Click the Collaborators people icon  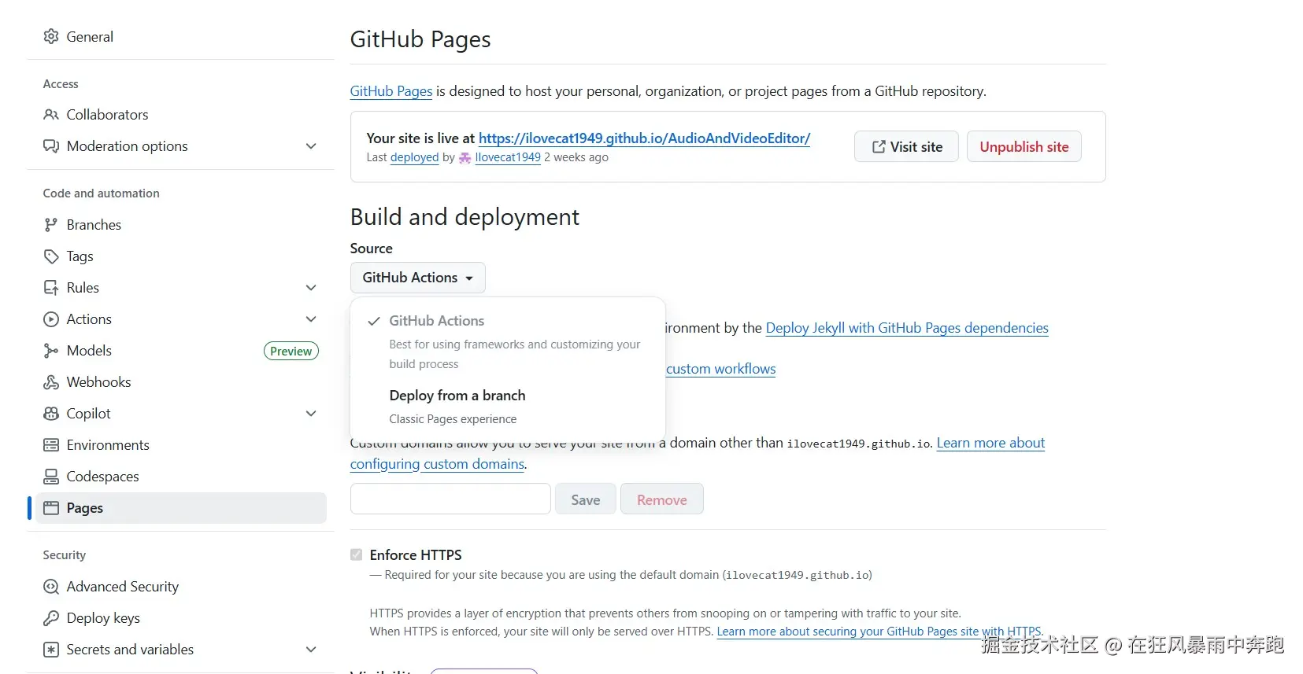point(51,115)
